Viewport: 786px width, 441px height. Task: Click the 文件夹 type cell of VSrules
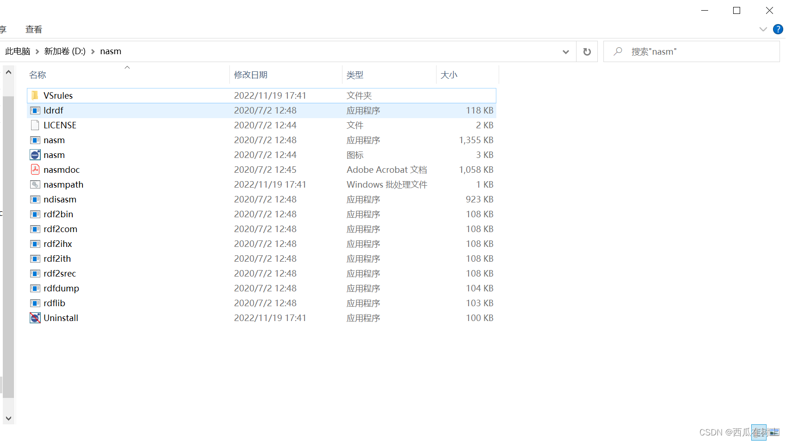click(x=359, y=95)
